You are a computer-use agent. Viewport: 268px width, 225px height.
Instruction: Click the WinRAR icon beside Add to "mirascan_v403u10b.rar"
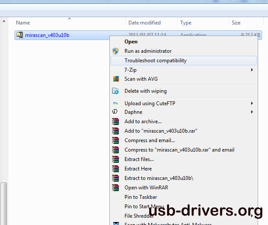(x=115, y=131)
